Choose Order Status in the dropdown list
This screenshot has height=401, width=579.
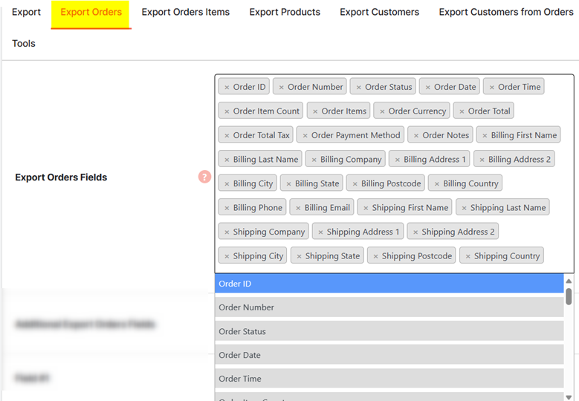pyautogui.click(x=389, y=331)
